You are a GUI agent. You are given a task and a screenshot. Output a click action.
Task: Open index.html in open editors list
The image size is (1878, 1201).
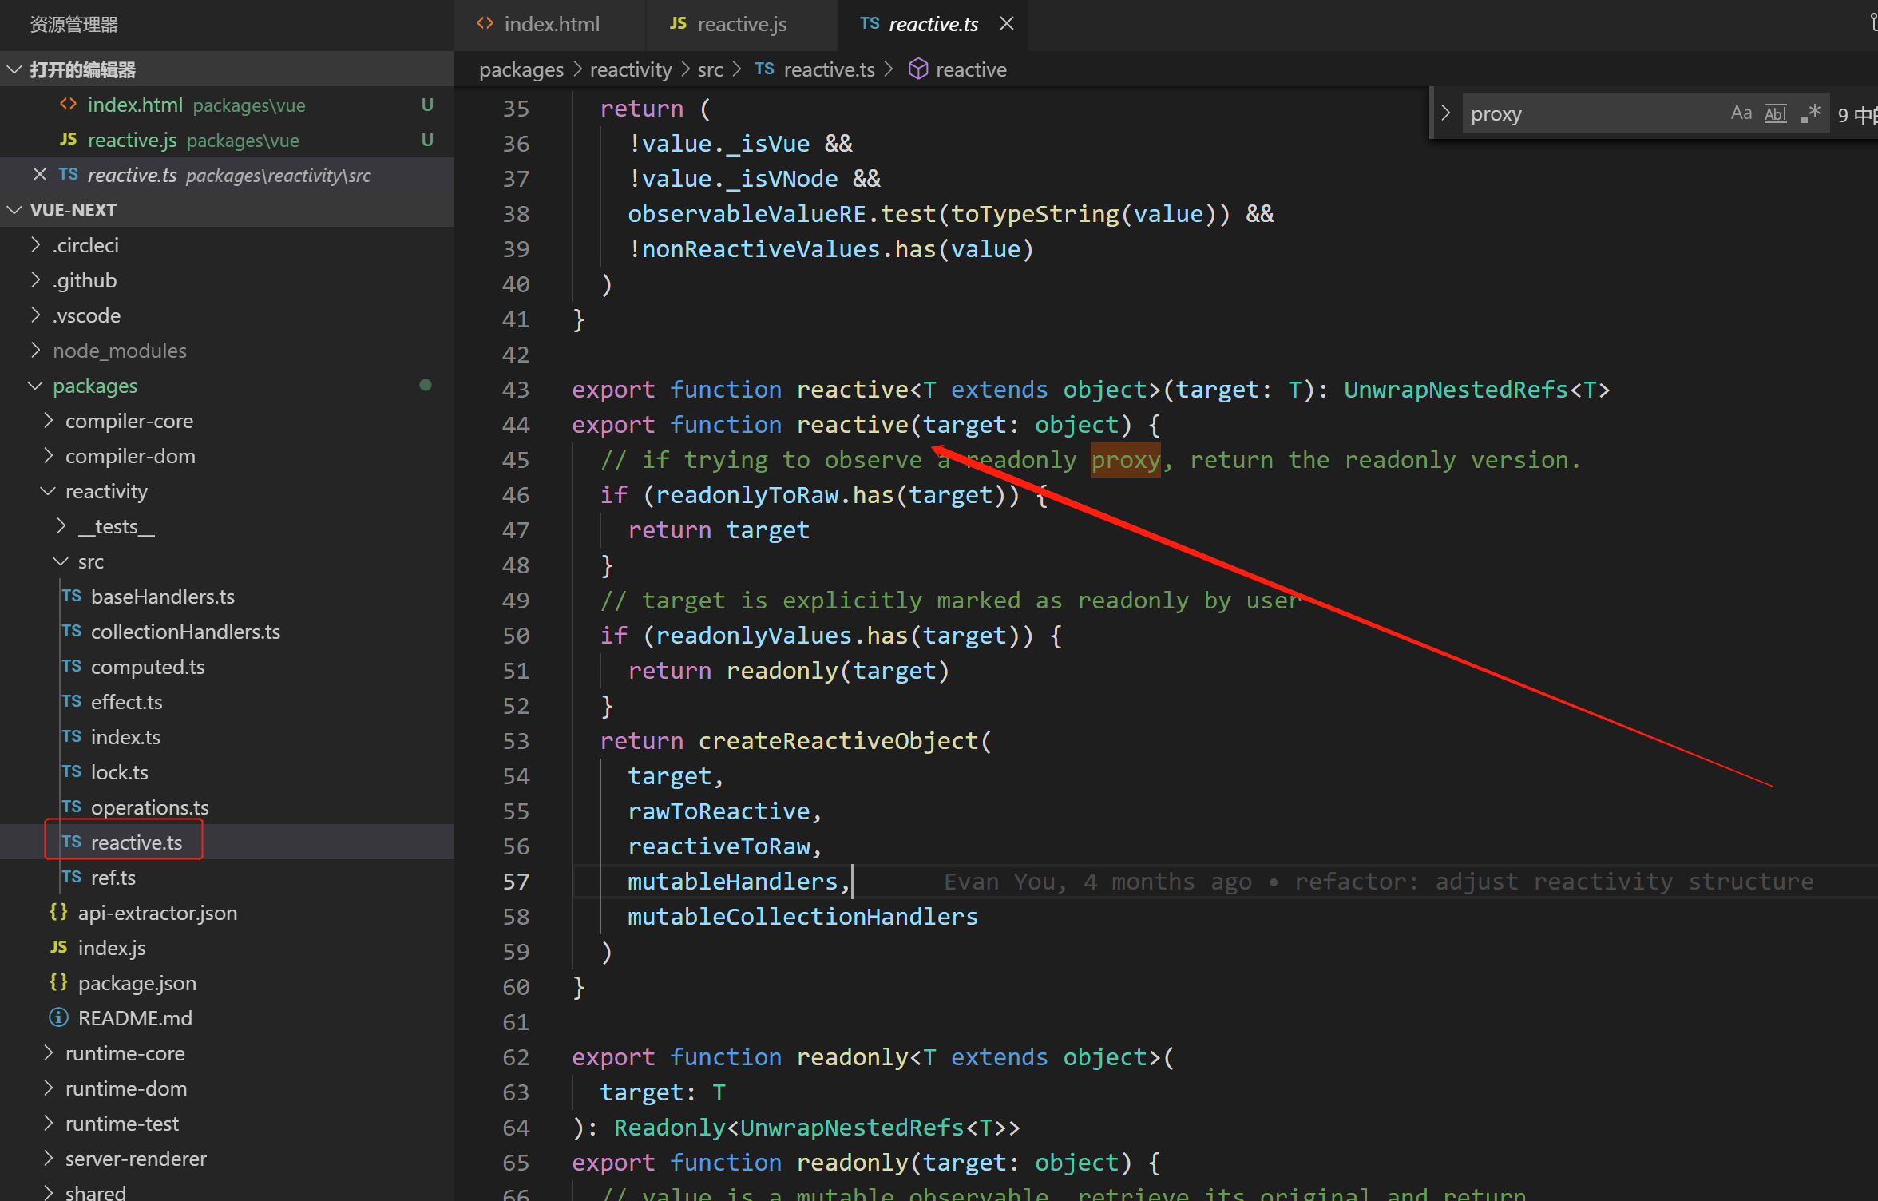coord(227,105)
